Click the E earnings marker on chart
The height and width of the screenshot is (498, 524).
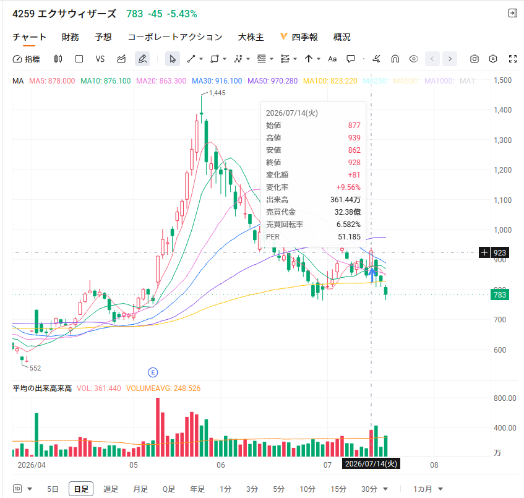click(153, 372)
